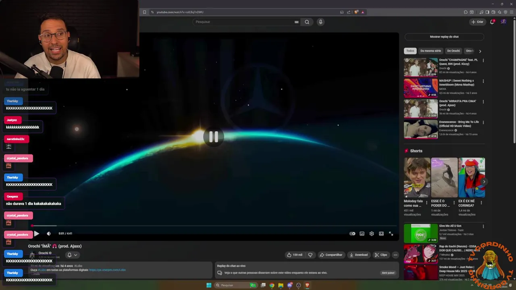
Task: Open the Sweet Nothing x Innerbloom mashup thumbnail
Action: [420, 88]
